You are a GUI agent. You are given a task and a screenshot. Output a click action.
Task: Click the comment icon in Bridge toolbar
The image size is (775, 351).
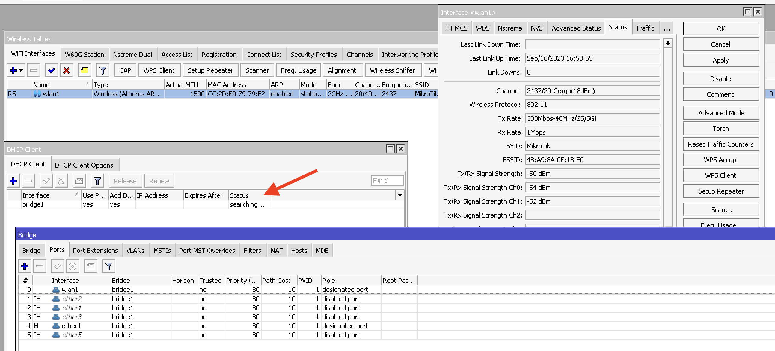click(90, 266)
